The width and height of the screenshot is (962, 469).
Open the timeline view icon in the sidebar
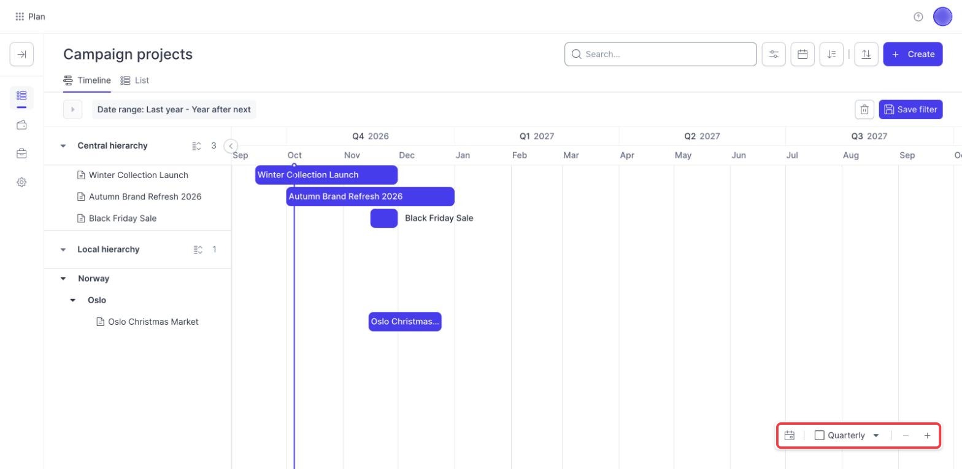21,96
